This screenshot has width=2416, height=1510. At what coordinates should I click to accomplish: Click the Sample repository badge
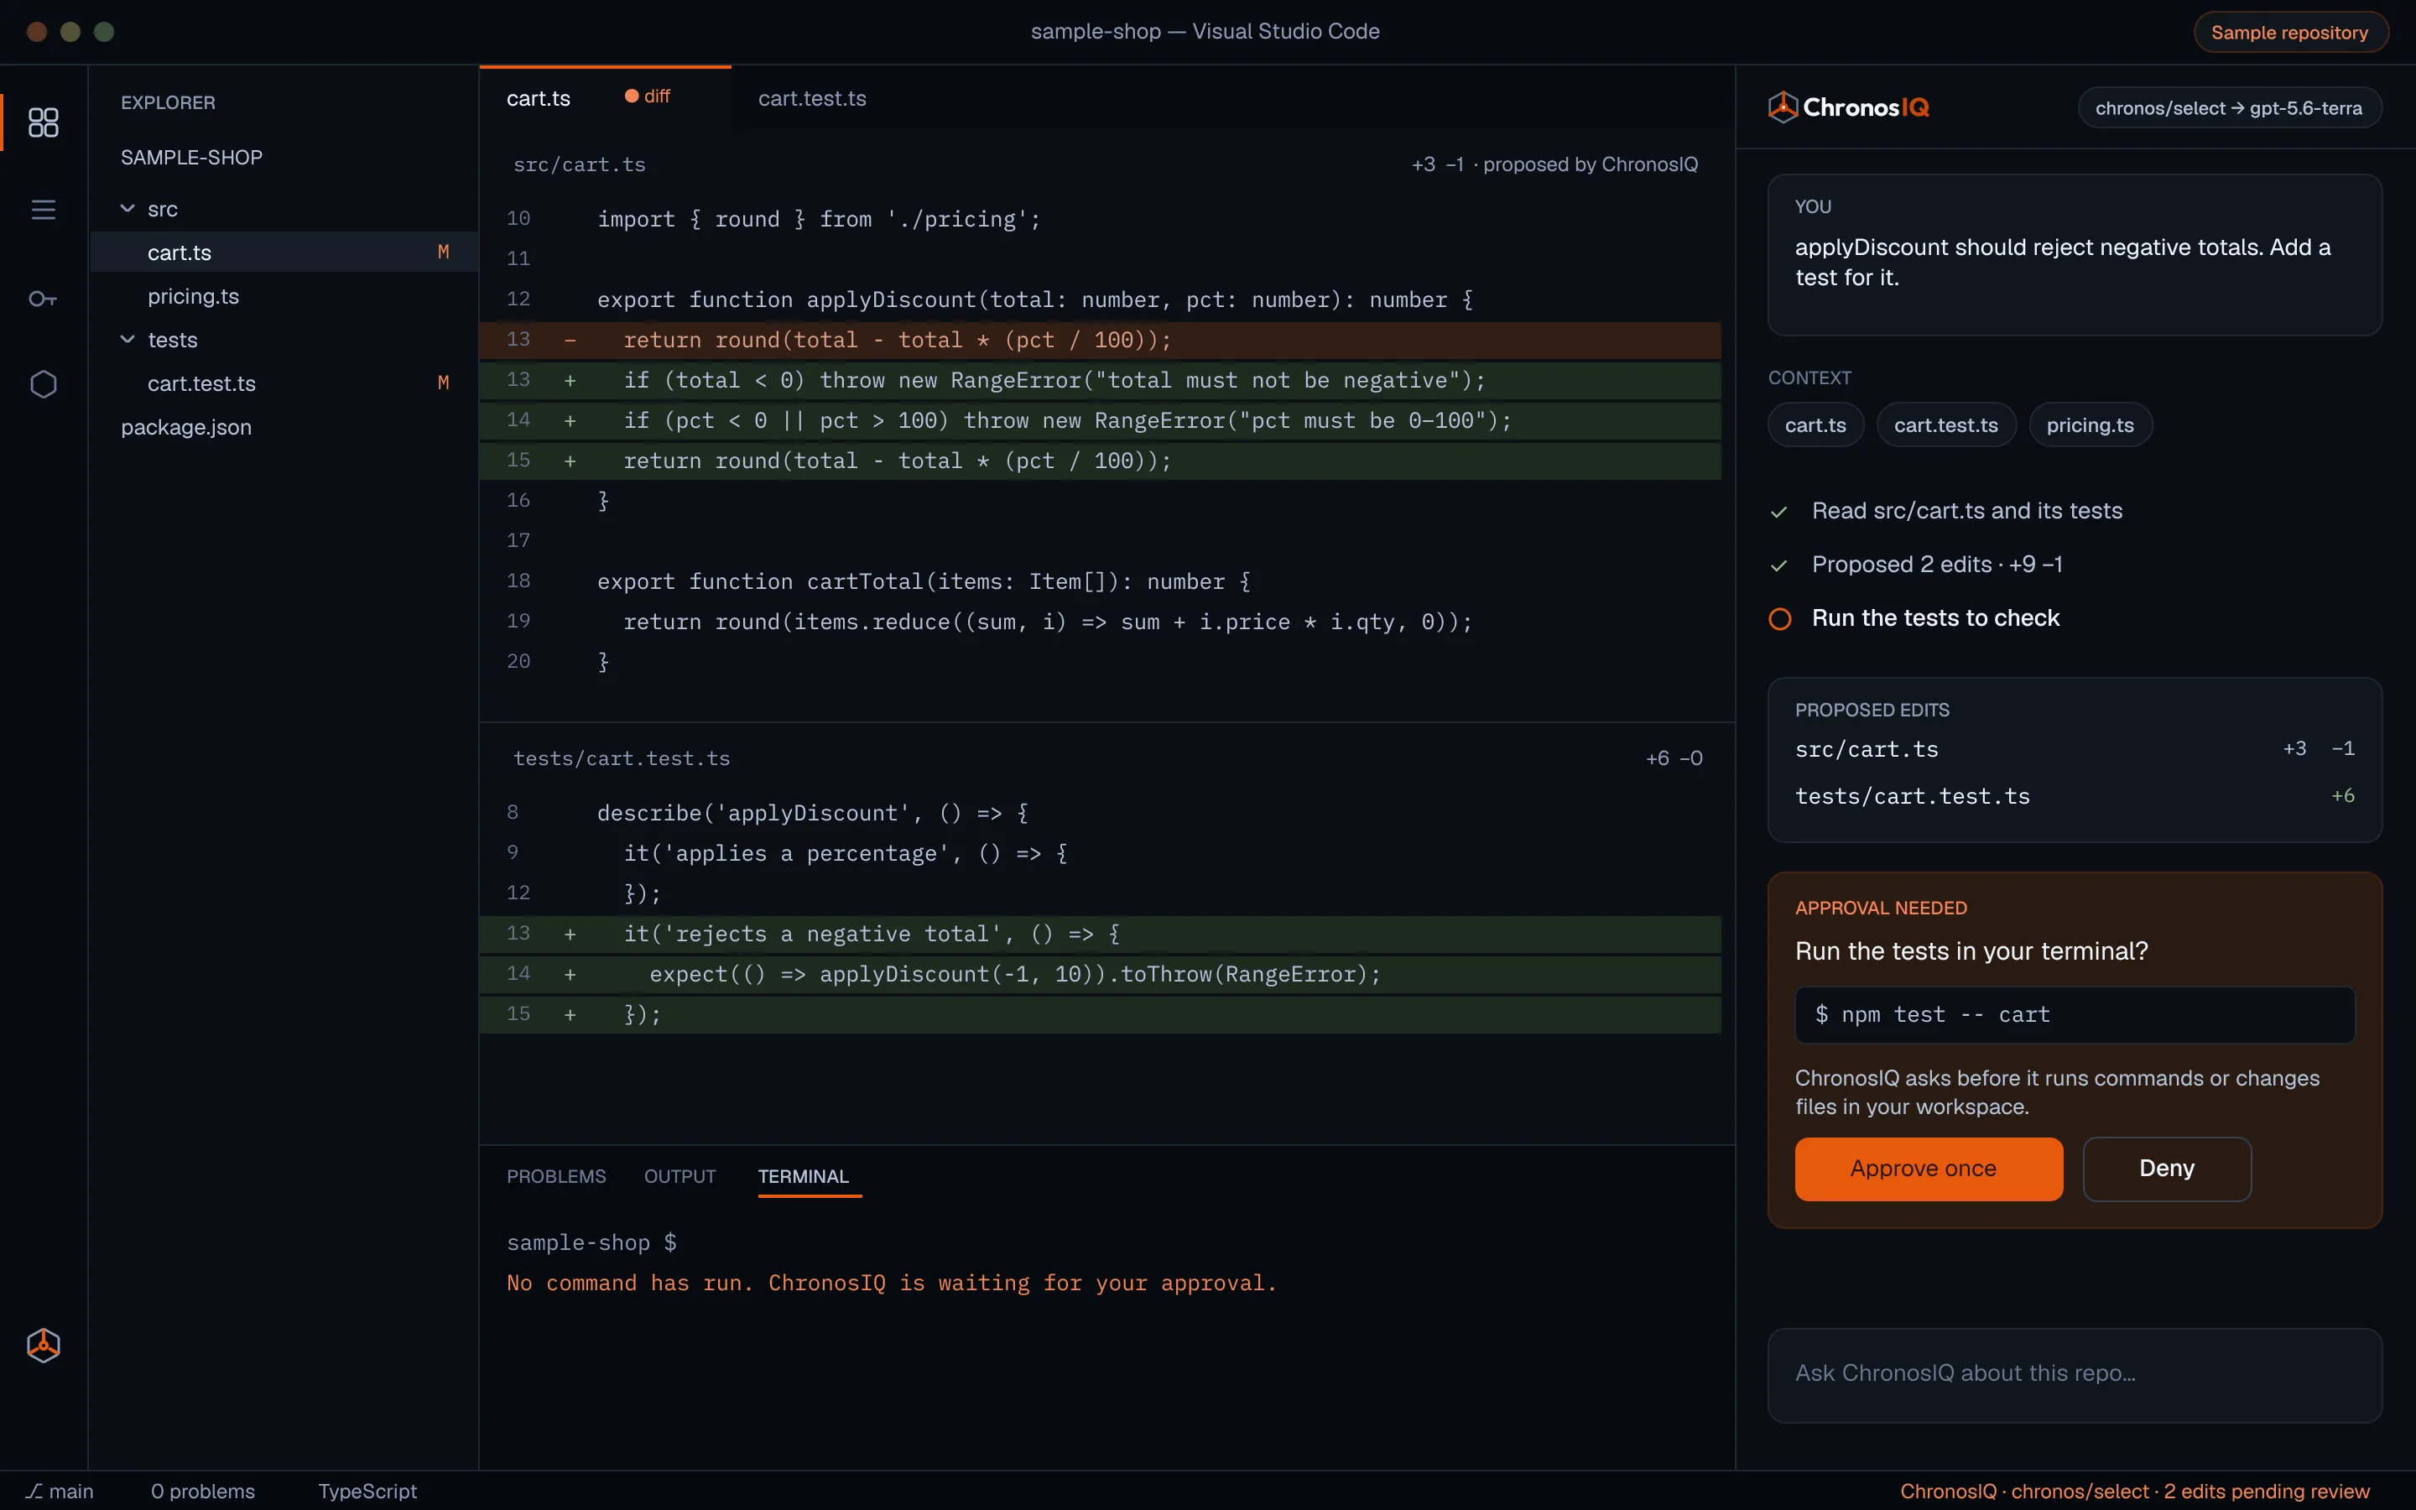[2289, 32]
